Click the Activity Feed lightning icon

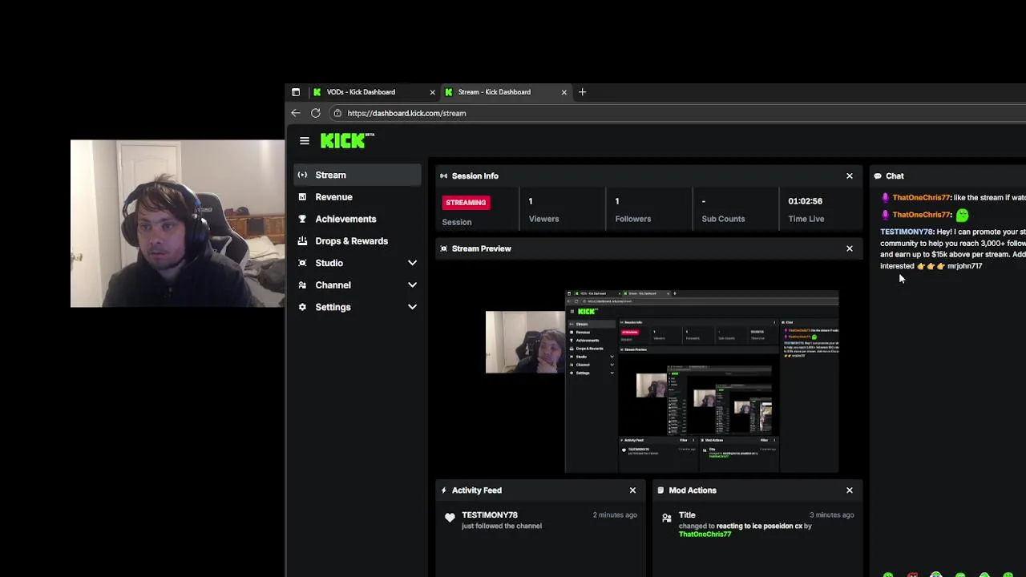point(444,490)
